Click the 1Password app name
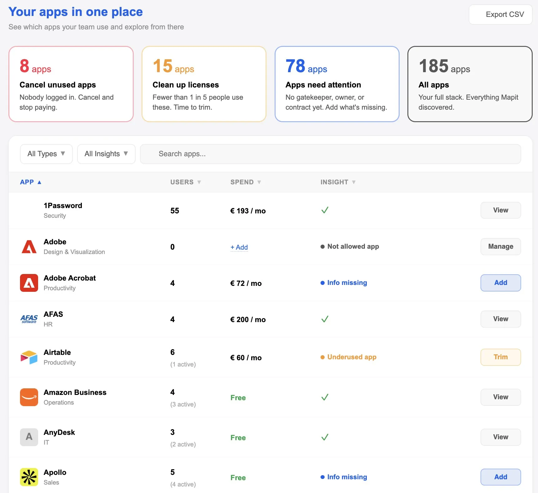 [63, 206]
